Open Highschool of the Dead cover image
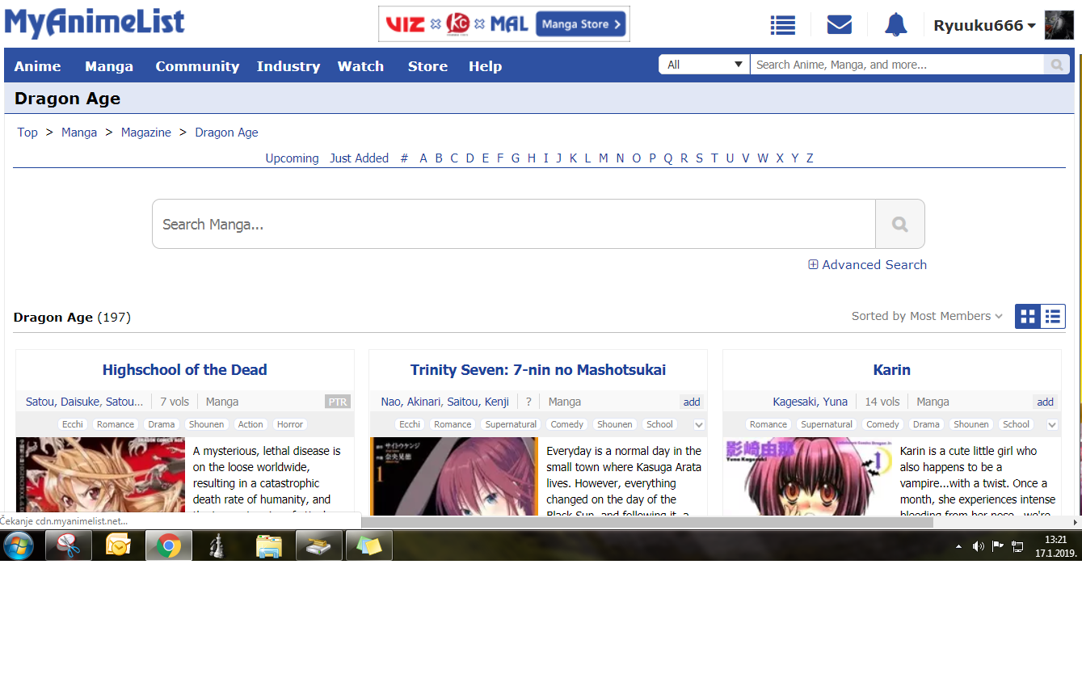The image size is (1082, 678). (100, 477)
